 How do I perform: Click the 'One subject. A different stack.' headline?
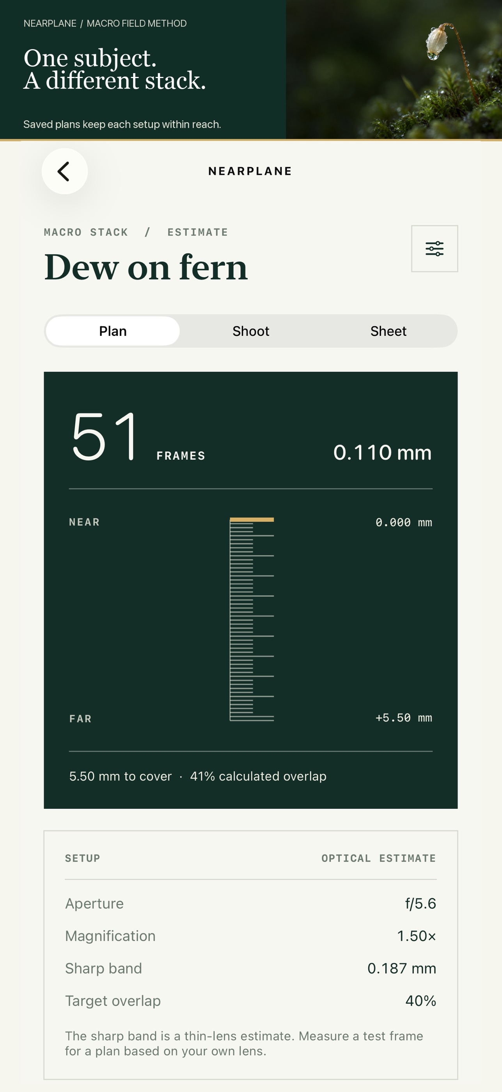(x=115, y=69)
